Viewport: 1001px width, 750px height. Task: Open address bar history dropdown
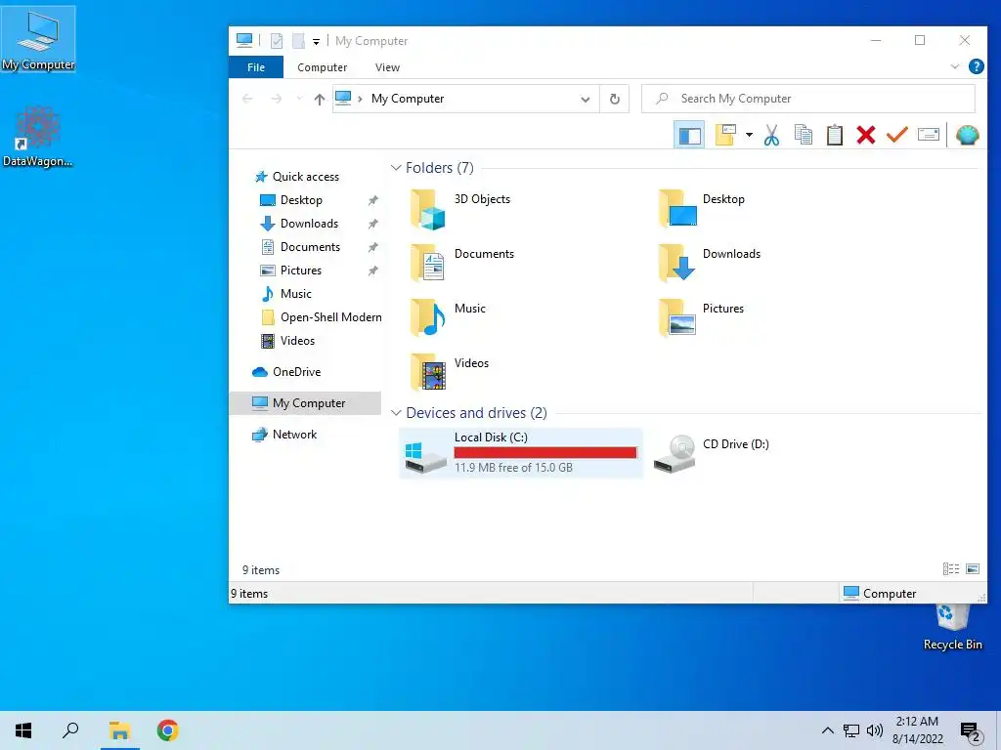[x=586, y=99]
